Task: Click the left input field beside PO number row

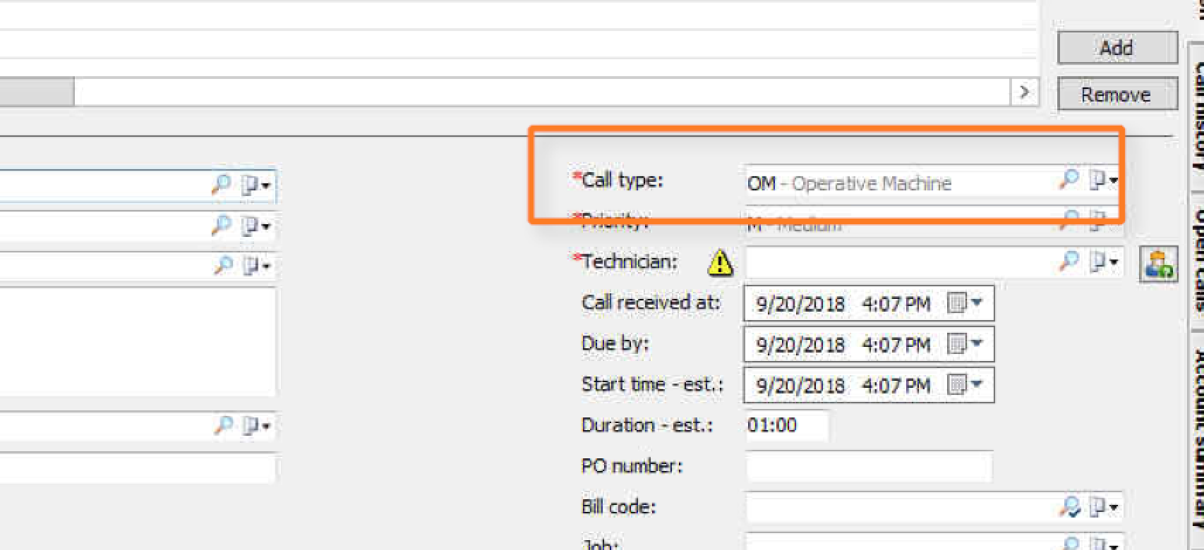Action: point(138,468)
